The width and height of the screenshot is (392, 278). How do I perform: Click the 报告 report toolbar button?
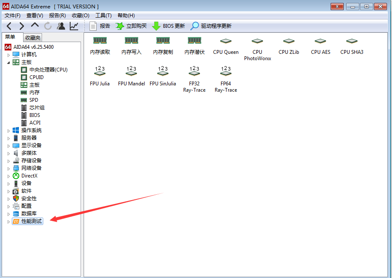[100, 26]
